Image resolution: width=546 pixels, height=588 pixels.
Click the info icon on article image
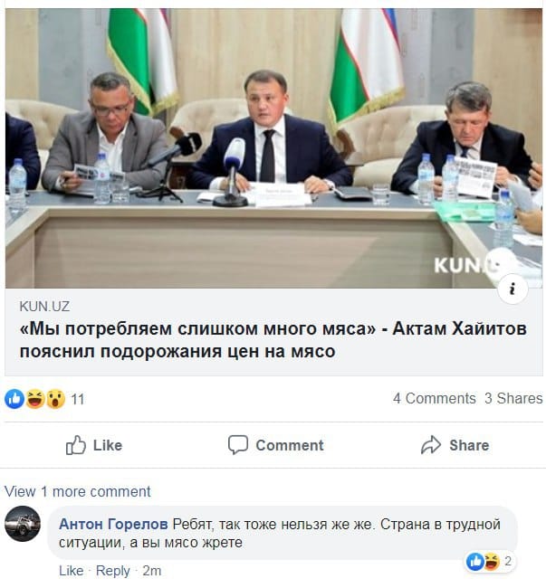coord(512,289)
